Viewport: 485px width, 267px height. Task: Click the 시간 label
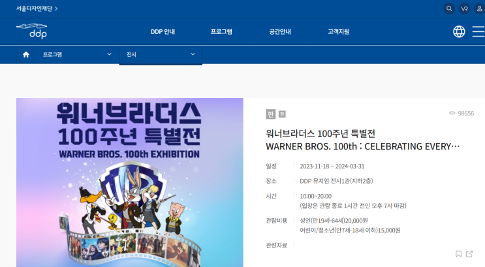tap(272, 196)
